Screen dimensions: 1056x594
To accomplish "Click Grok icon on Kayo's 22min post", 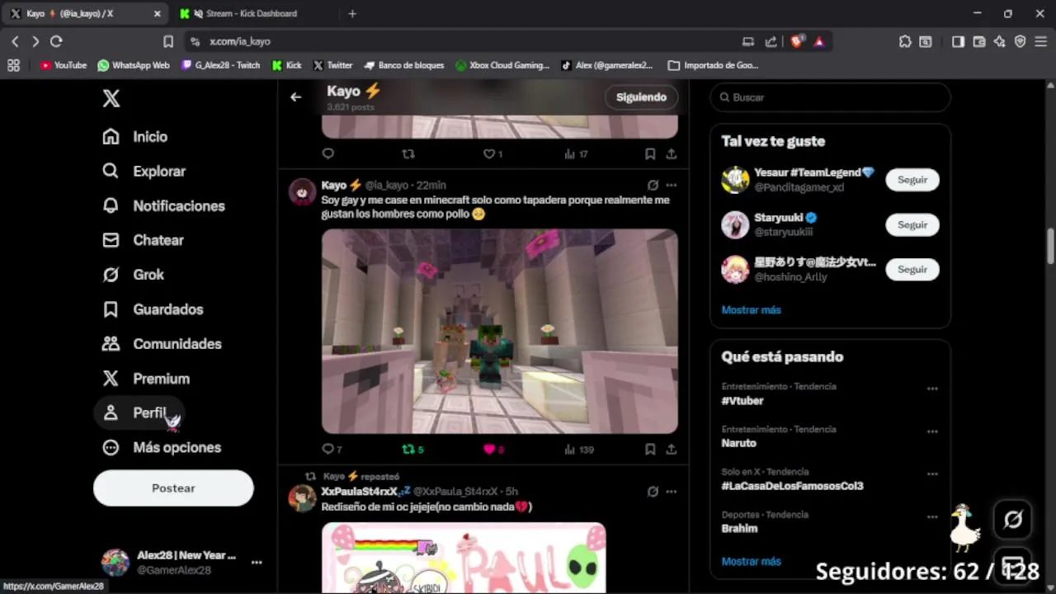I will [653, 186].
